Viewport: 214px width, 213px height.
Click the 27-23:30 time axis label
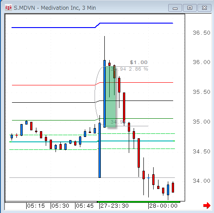click(115, 206)
